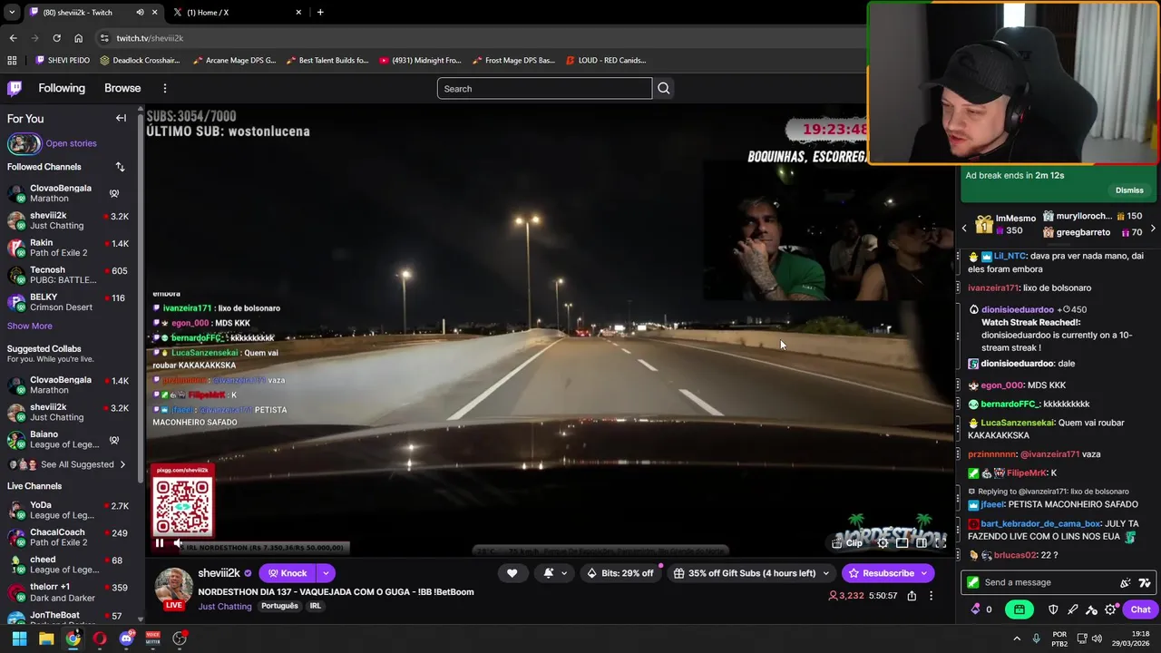Open video player settings gear
The image size is (1161, 653).
pos(883,543)
